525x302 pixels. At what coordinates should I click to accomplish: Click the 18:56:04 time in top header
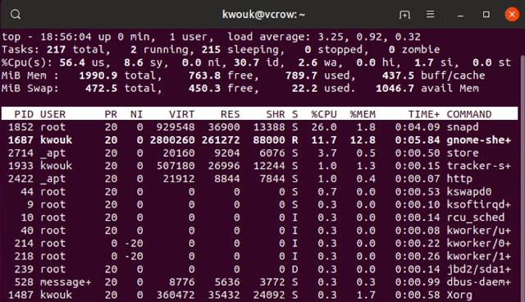[66, 37]
